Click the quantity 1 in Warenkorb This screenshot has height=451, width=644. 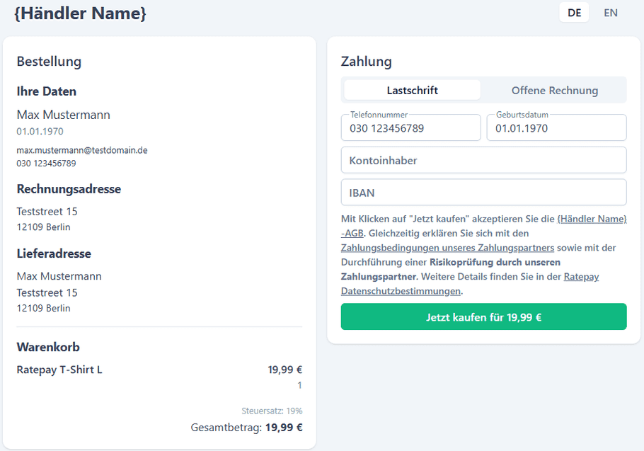pos(300,385)
